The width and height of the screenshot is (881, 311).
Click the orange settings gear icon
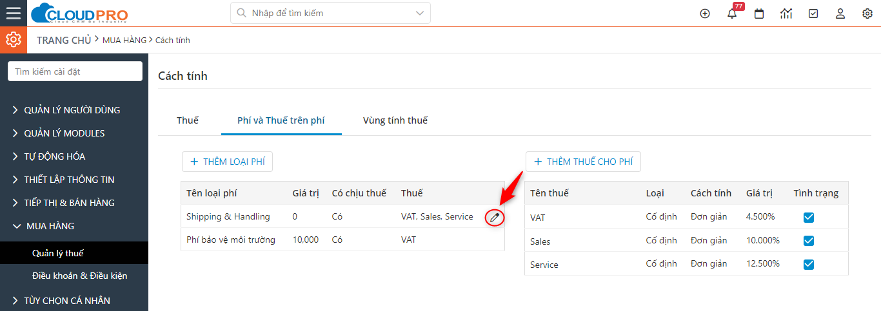14,40
